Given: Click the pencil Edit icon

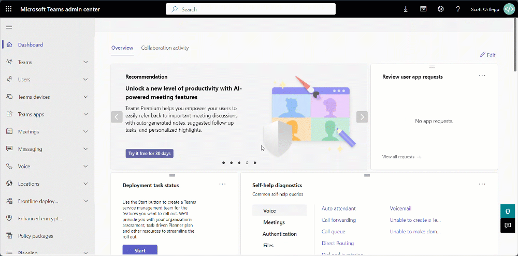Looking at the screenshot, I should [483, 55].
